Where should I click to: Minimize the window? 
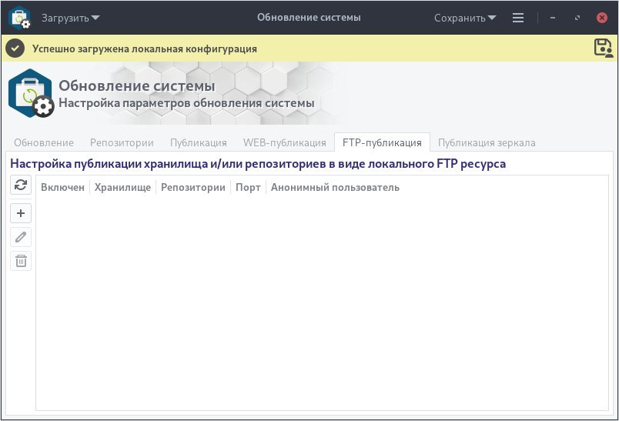tap(553, 18)
